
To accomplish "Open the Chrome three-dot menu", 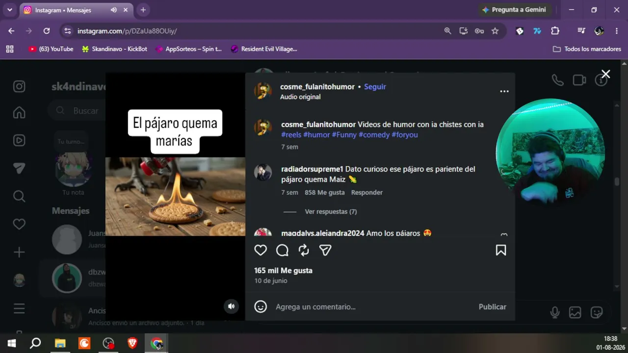I will coord(617,31).
